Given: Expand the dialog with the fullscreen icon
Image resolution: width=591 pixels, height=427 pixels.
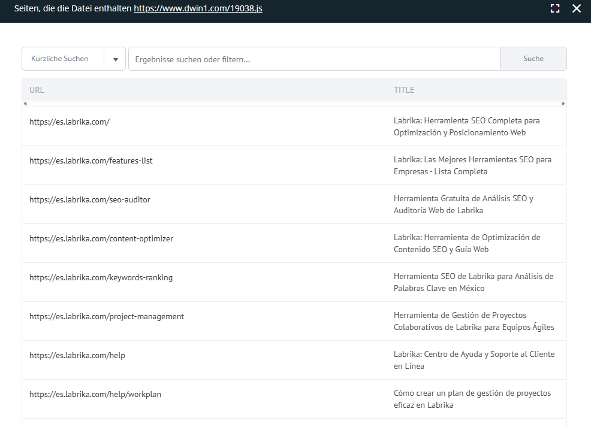Looking at the screenshot, I should click(555, 8).
